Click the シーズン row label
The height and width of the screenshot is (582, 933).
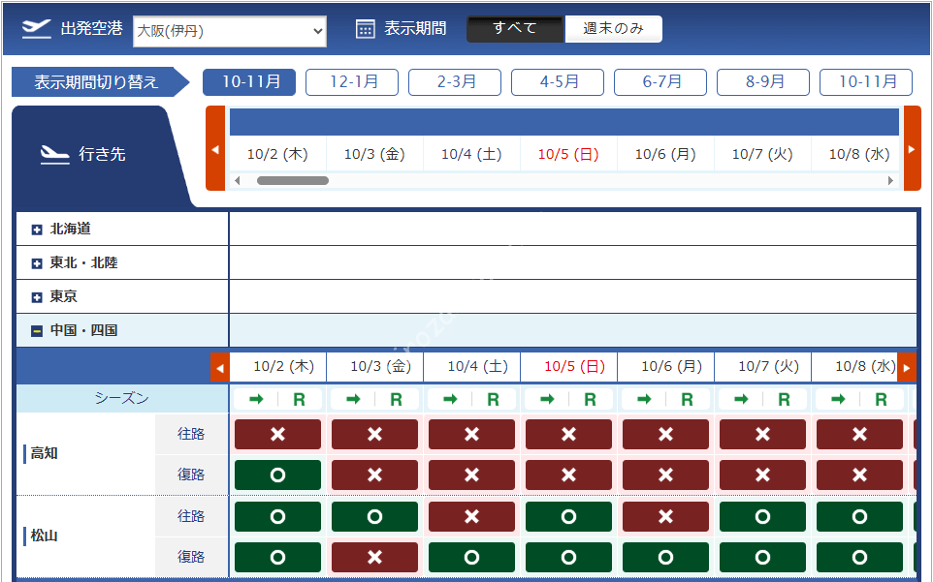point(122,399)
